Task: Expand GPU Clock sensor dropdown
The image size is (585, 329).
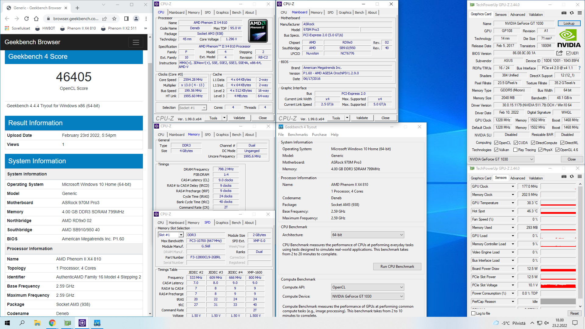Action: [513, 186]
